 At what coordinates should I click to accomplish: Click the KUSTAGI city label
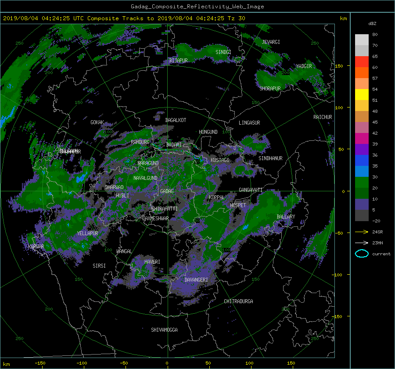(220, 160)
